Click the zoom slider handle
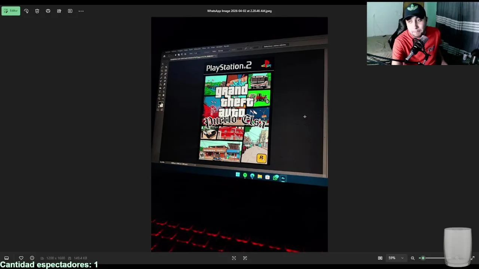The height and width of the screenshot is (269, 479). 423,258
